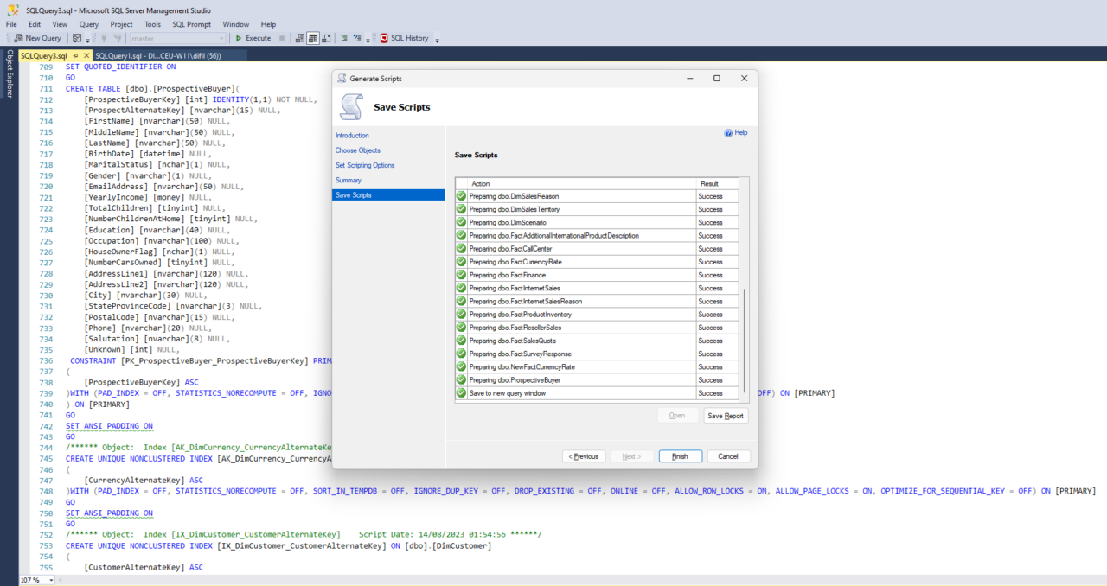
Task: Select the Summary step in the wizard
Action: (349, 180)
